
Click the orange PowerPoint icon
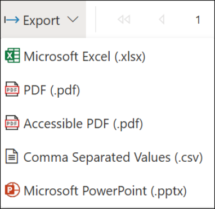12,190
